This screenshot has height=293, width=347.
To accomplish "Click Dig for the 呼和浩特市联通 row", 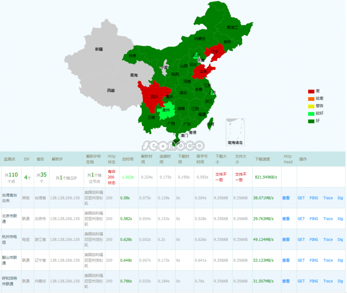I will [x=340, y=281].
